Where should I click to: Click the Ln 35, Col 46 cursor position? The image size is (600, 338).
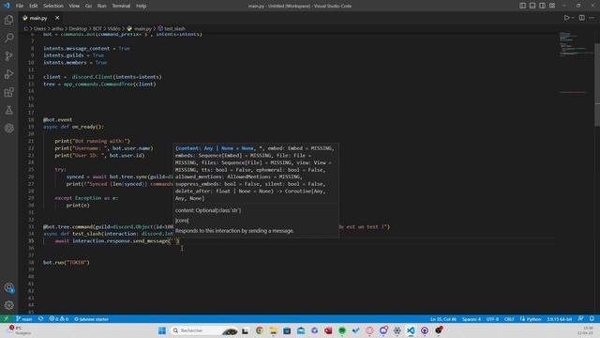[x=443, y=319]
